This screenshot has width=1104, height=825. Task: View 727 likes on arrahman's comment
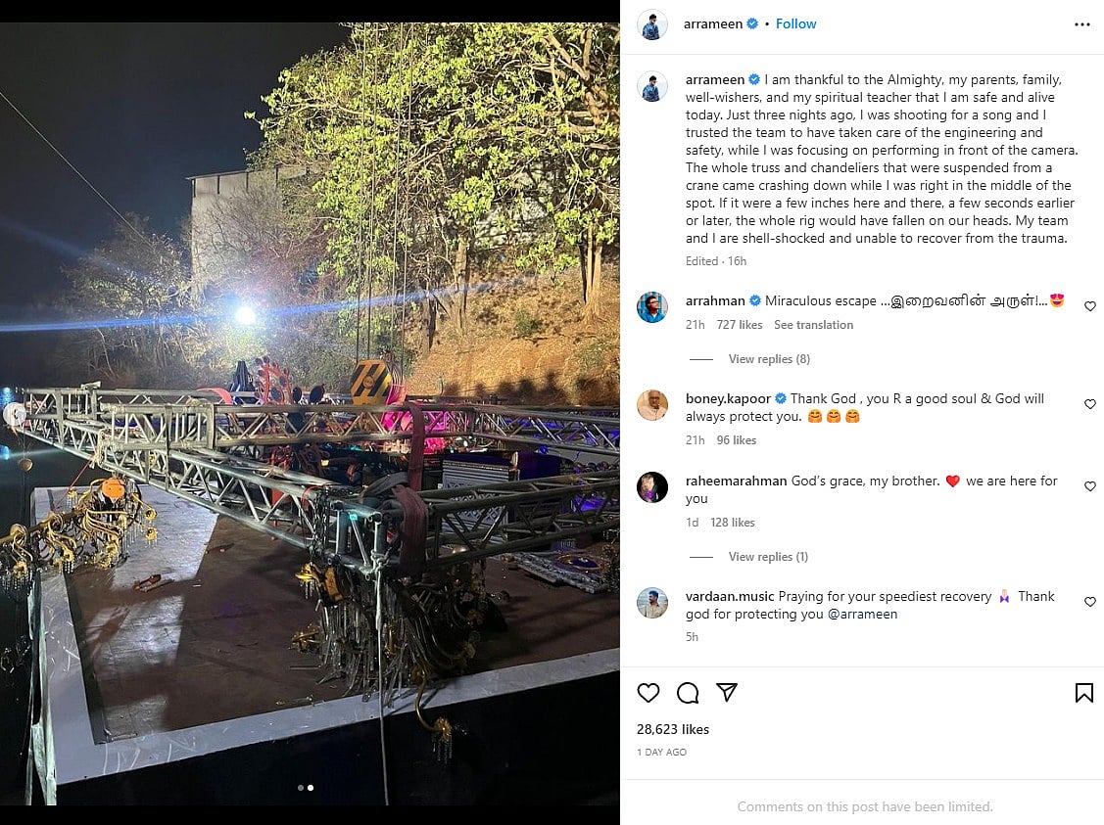[739, 325]
